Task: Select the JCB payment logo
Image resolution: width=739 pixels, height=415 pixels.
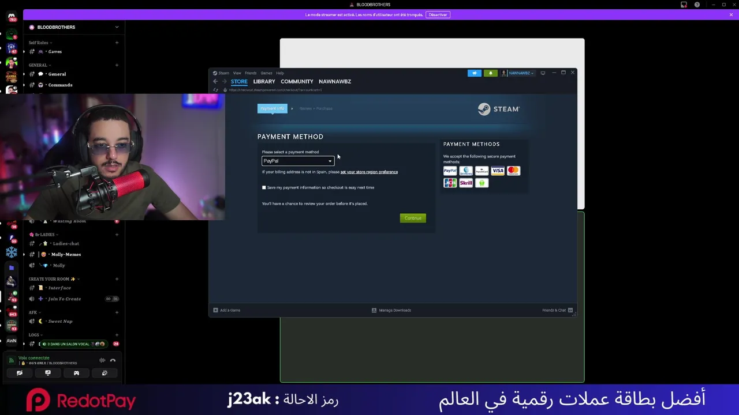Action: pyautogui.click(x=450, y=183)
